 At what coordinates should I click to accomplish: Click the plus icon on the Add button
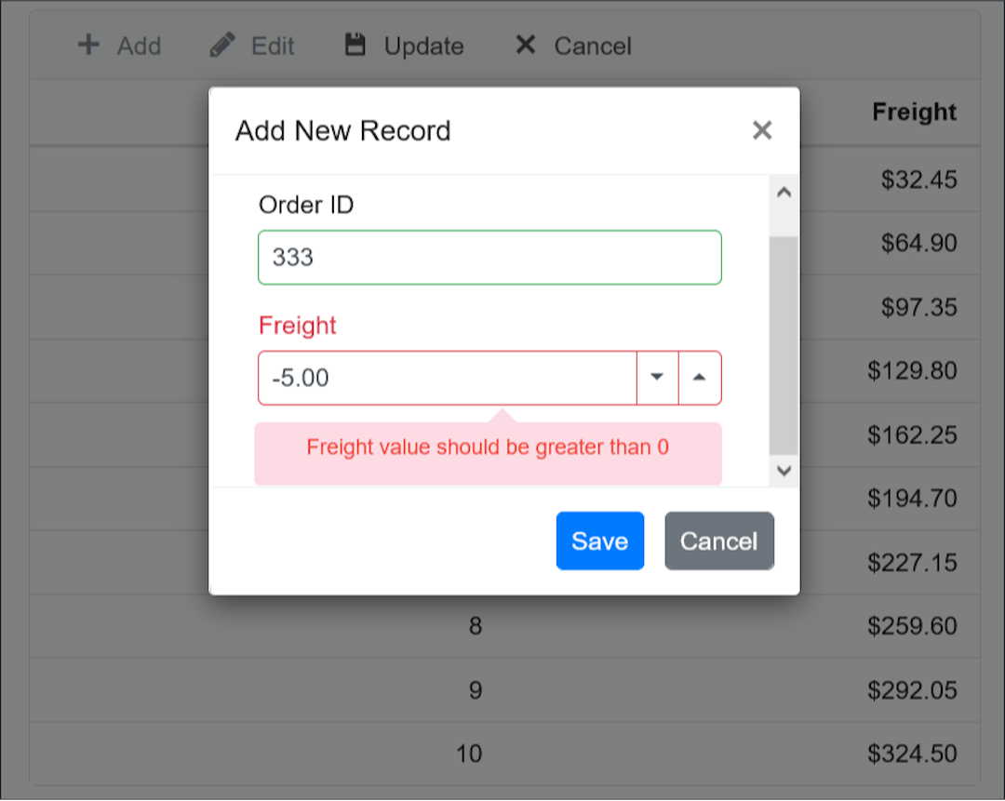pos(88,45)
